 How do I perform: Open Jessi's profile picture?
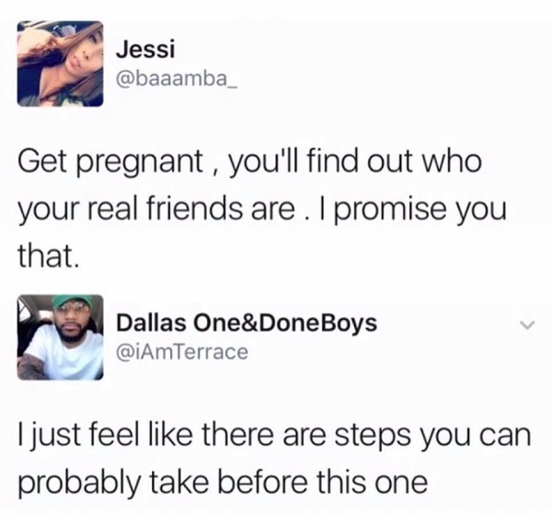tap(60, 63)
